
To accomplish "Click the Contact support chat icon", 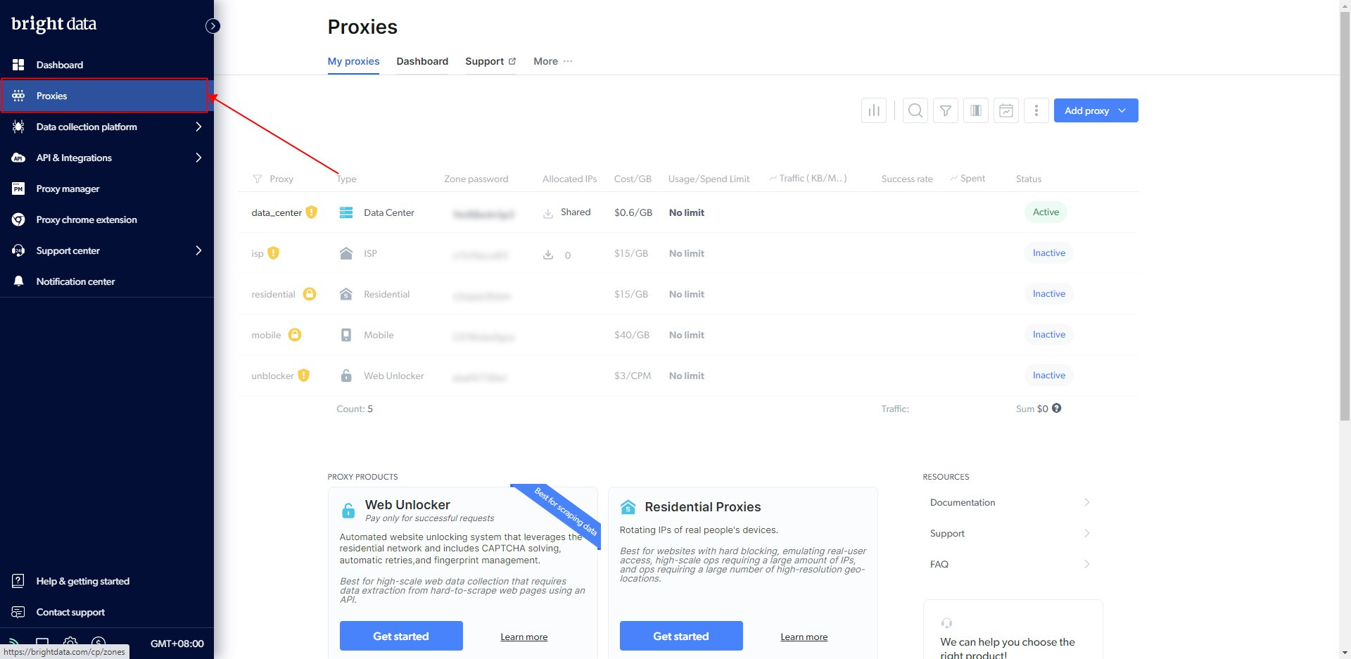I will (18, 612).
